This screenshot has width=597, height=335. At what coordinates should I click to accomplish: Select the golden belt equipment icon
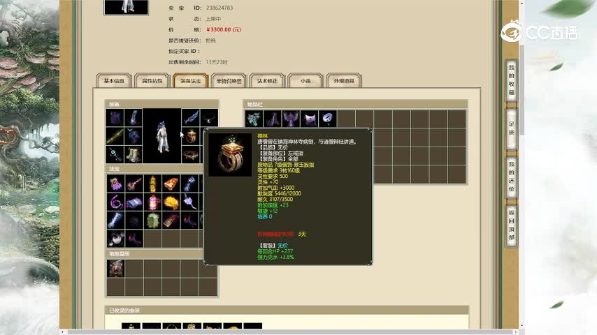190,154
